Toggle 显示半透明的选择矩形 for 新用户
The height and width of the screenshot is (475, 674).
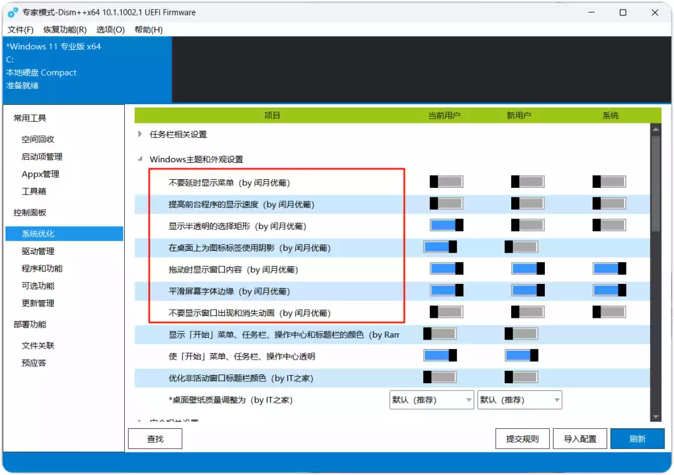click(x=527, y=225)
